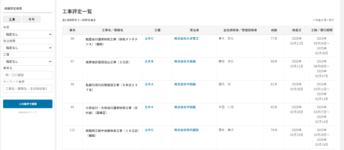Click the 検査日 column header
The height and width of the screenshot is (150, 344).
[297, 30]
